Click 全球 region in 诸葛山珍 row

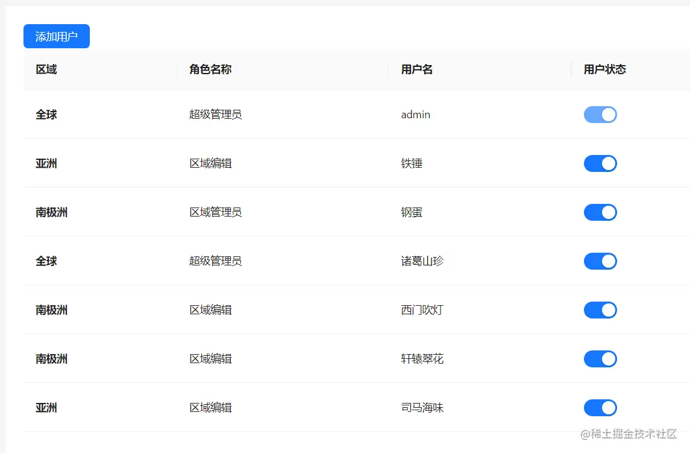[x=46, y=261]
